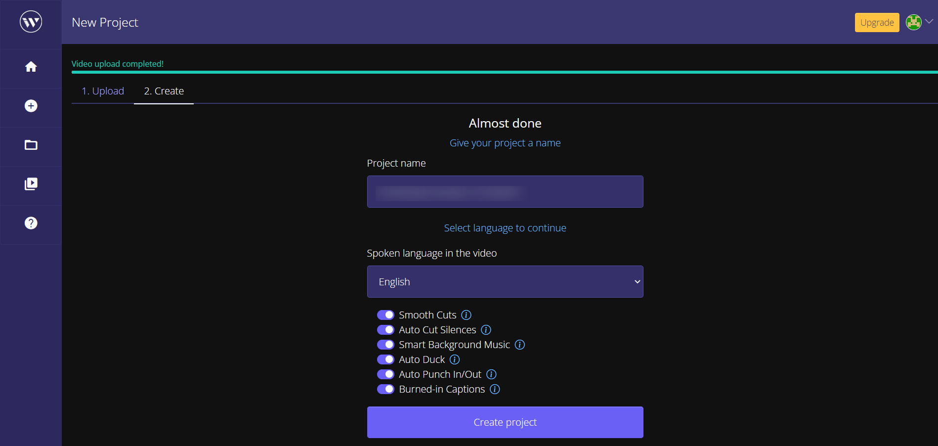The image size is (938, 446).
Task: Switch to the Upload tab
Action: click(103, 91)
